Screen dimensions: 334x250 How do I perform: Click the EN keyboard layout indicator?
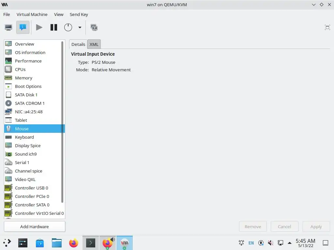click(251, 243)
